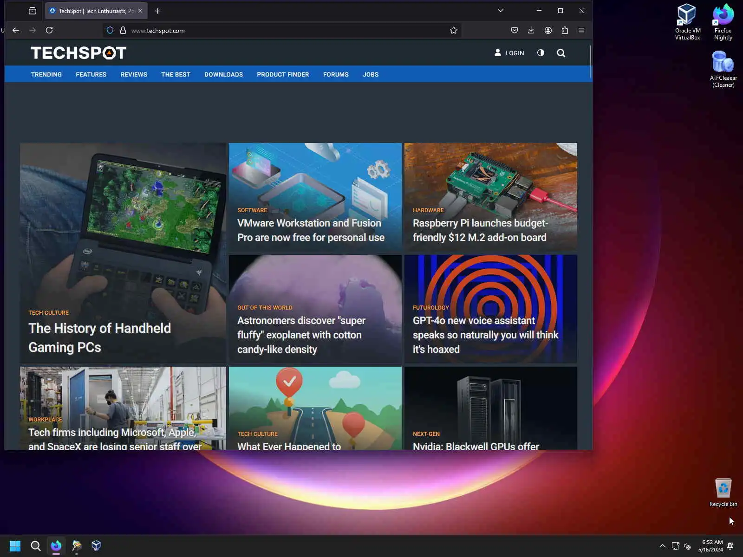Reload the TechSpot page
This screenshot has width=743, height=557.
pyautogui.click(x=49, y=30)
